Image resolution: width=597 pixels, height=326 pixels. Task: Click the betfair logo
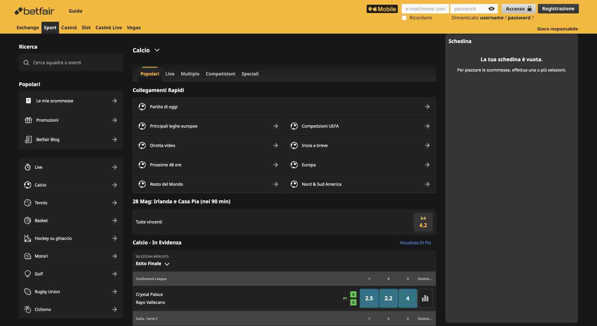[34, 11]
